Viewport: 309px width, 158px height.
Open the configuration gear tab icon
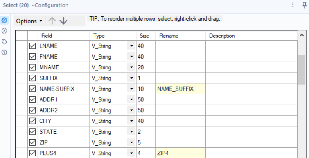[x=5, y=20]
